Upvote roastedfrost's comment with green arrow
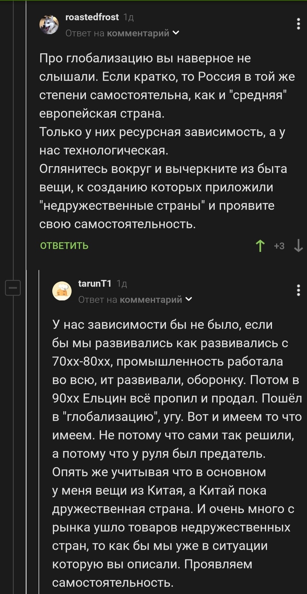Image resolution: width=307 pixels, height=594 pixels. [260, 246]
